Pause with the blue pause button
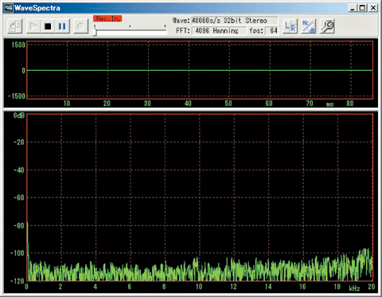The height and width of the screenshot is (297, 382). [x=62, y=26]
